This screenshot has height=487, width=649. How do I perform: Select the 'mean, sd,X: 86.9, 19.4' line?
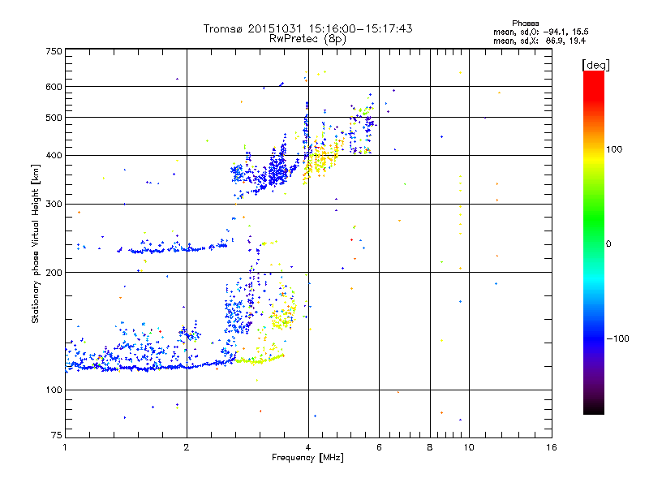tap(539, 41)
